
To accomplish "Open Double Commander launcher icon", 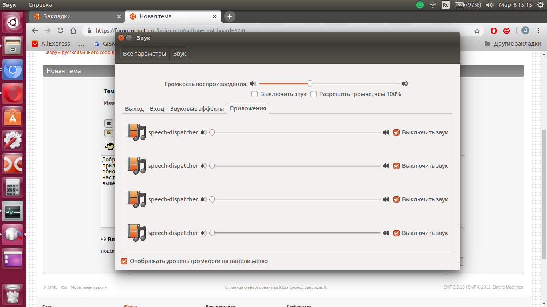I will 13,164.
